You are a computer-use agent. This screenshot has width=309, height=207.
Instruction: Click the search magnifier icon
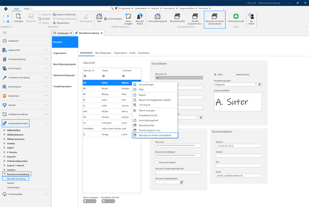112,8
